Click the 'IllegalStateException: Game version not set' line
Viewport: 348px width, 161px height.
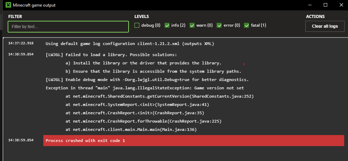point(145,88)
